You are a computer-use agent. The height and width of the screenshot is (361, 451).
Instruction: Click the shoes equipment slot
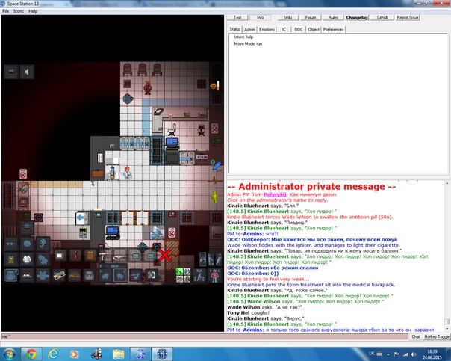coord(28,275)
